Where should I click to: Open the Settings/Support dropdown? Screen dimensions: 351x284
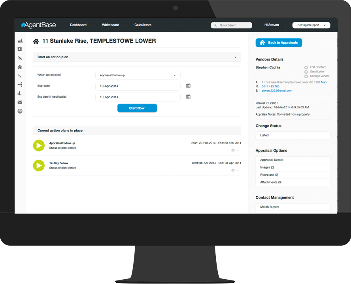[311, 25]
